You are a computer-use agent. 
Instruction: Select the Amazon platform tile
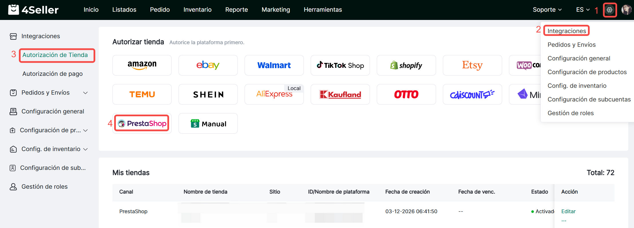tap(142, 65)
